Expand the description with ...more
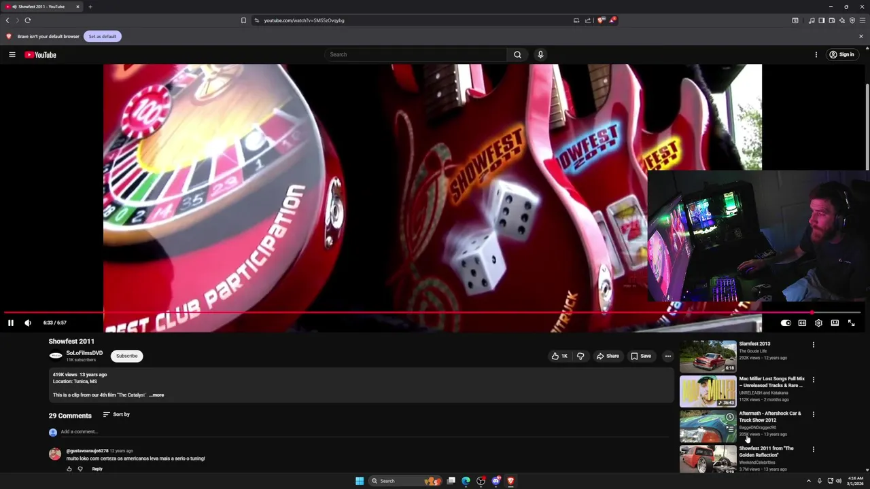870x489 pixels. point(156,395)
